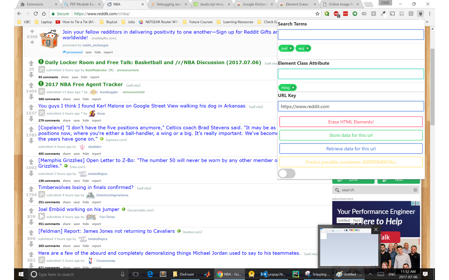Image resolution: width=449 pixels, height=280 pixels.
Task: Open the Chrome three-dot menu
Action: 430,14
